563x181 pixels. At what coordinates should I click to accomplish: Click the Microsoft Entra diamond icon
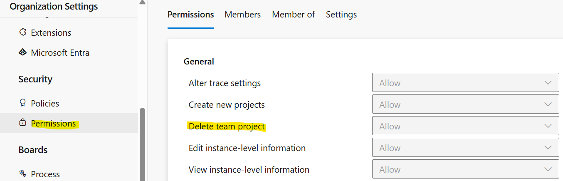pos(23,52)
